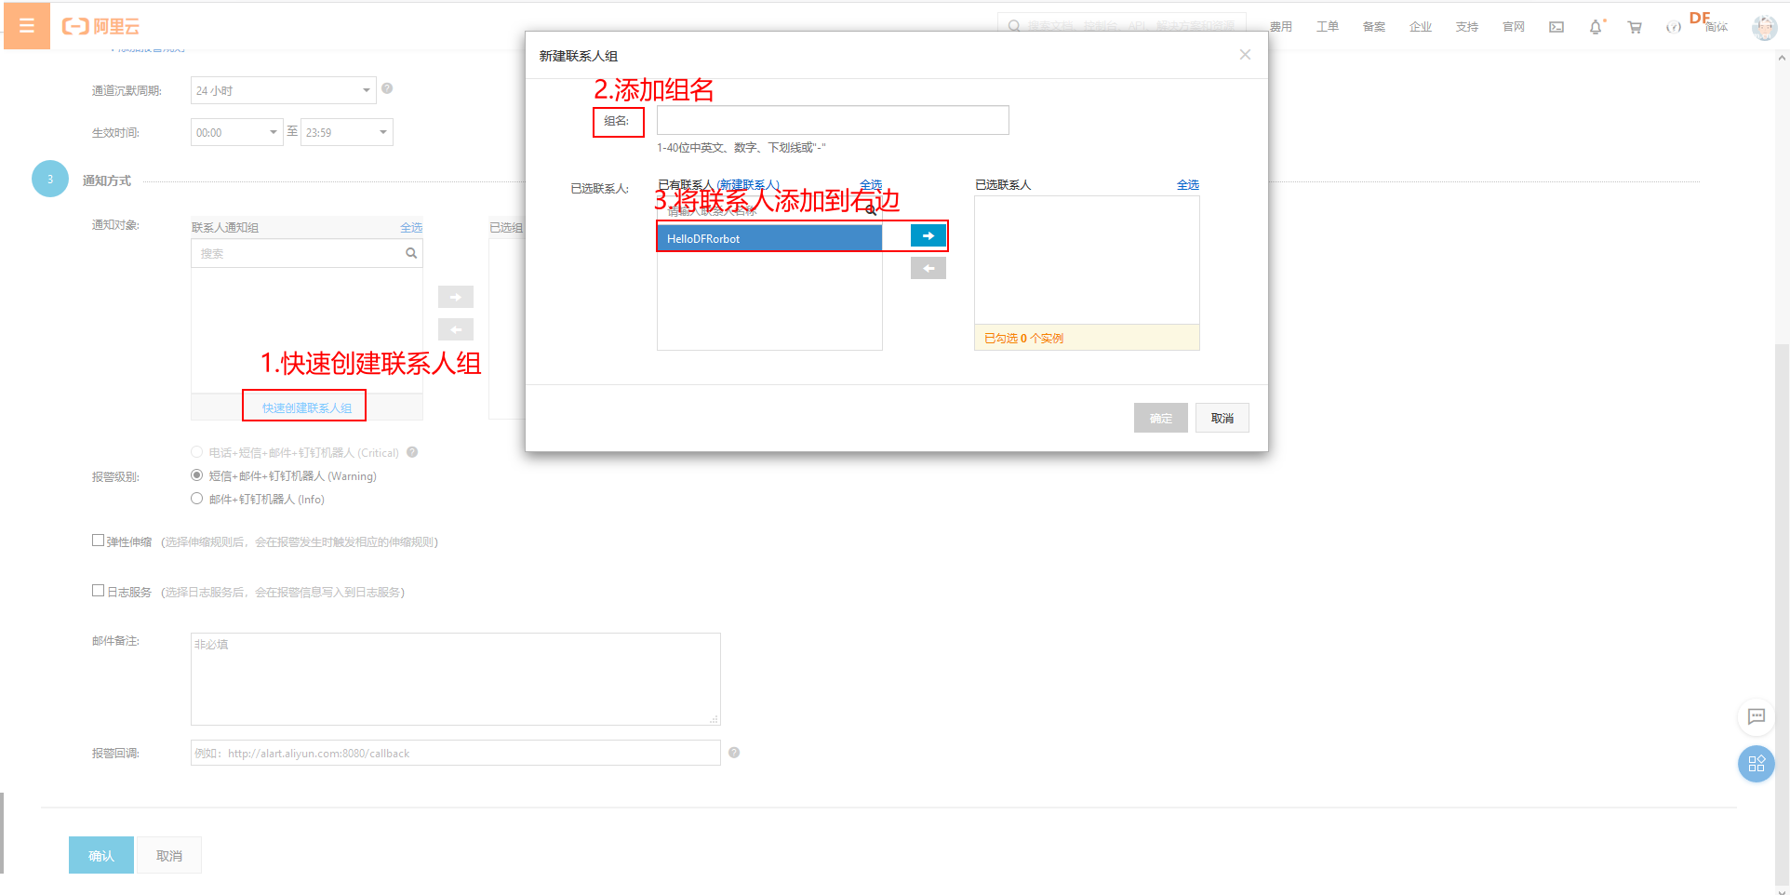This screenshot has width=1790, height=895.
Task: Open the 24 小时 silence period dropdown
Action: (x=283, y=90)
